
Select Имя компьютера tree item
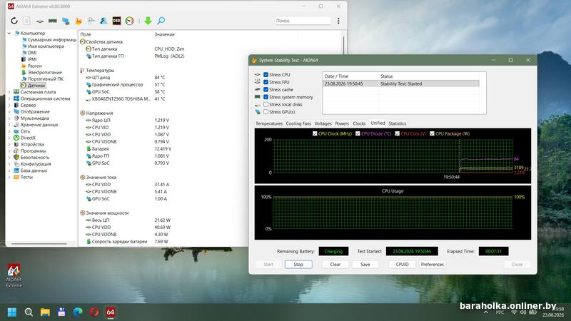[46, 46]
